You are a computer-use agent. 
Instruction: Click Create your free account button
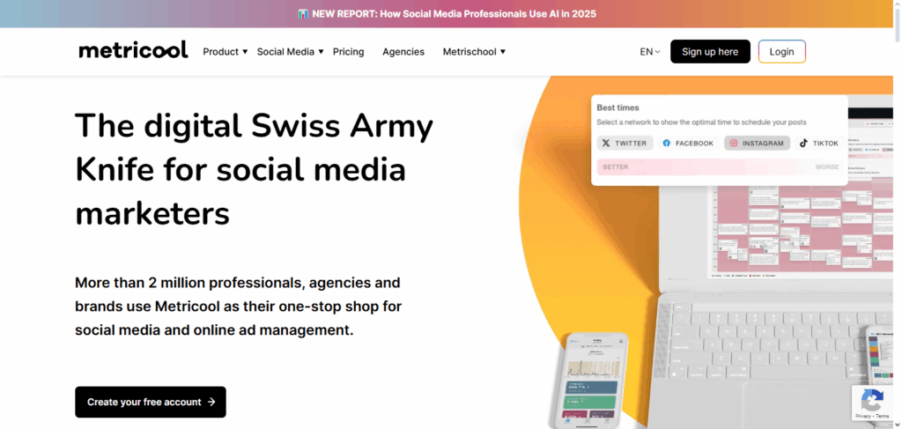click(150, 402)
